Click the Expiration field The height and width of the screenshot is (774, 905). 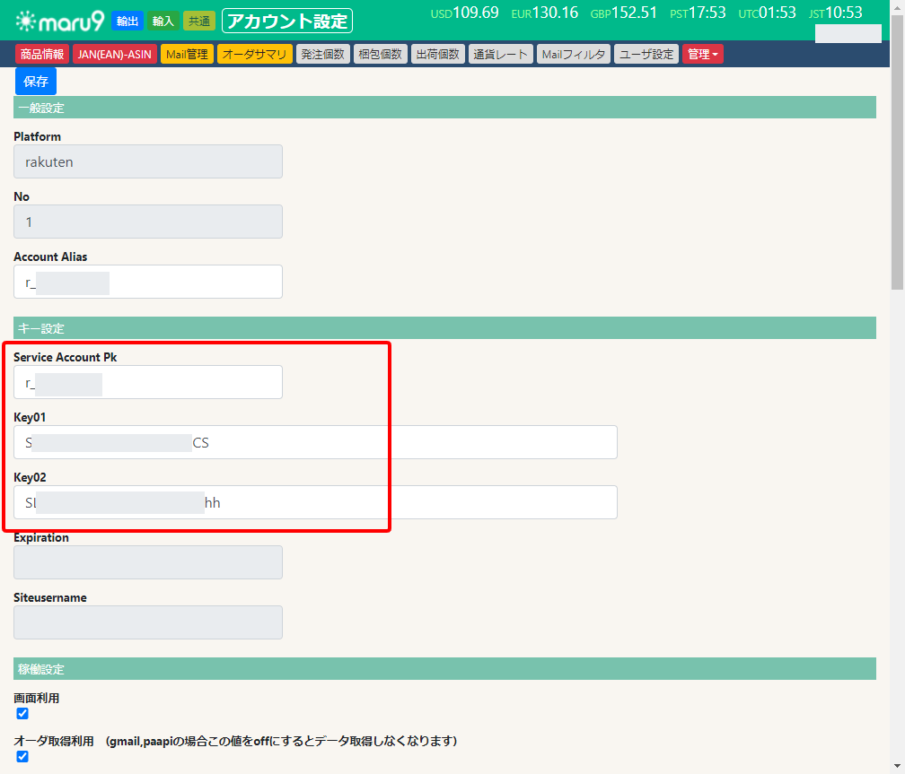click(x=148, y=562)
